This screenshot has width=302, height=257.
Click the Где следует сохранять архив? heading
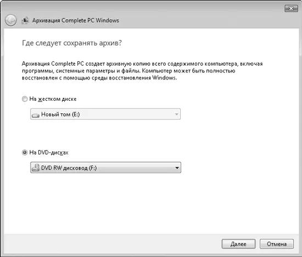[x=72, y=43]
